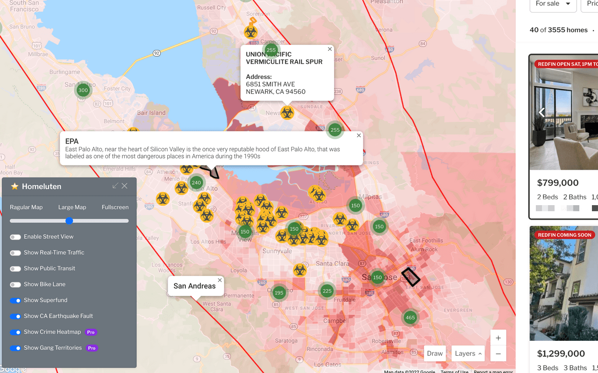Click the green 150 cluster at Mountain View
This screenshot has height=373, width=598.
[245, 232]
